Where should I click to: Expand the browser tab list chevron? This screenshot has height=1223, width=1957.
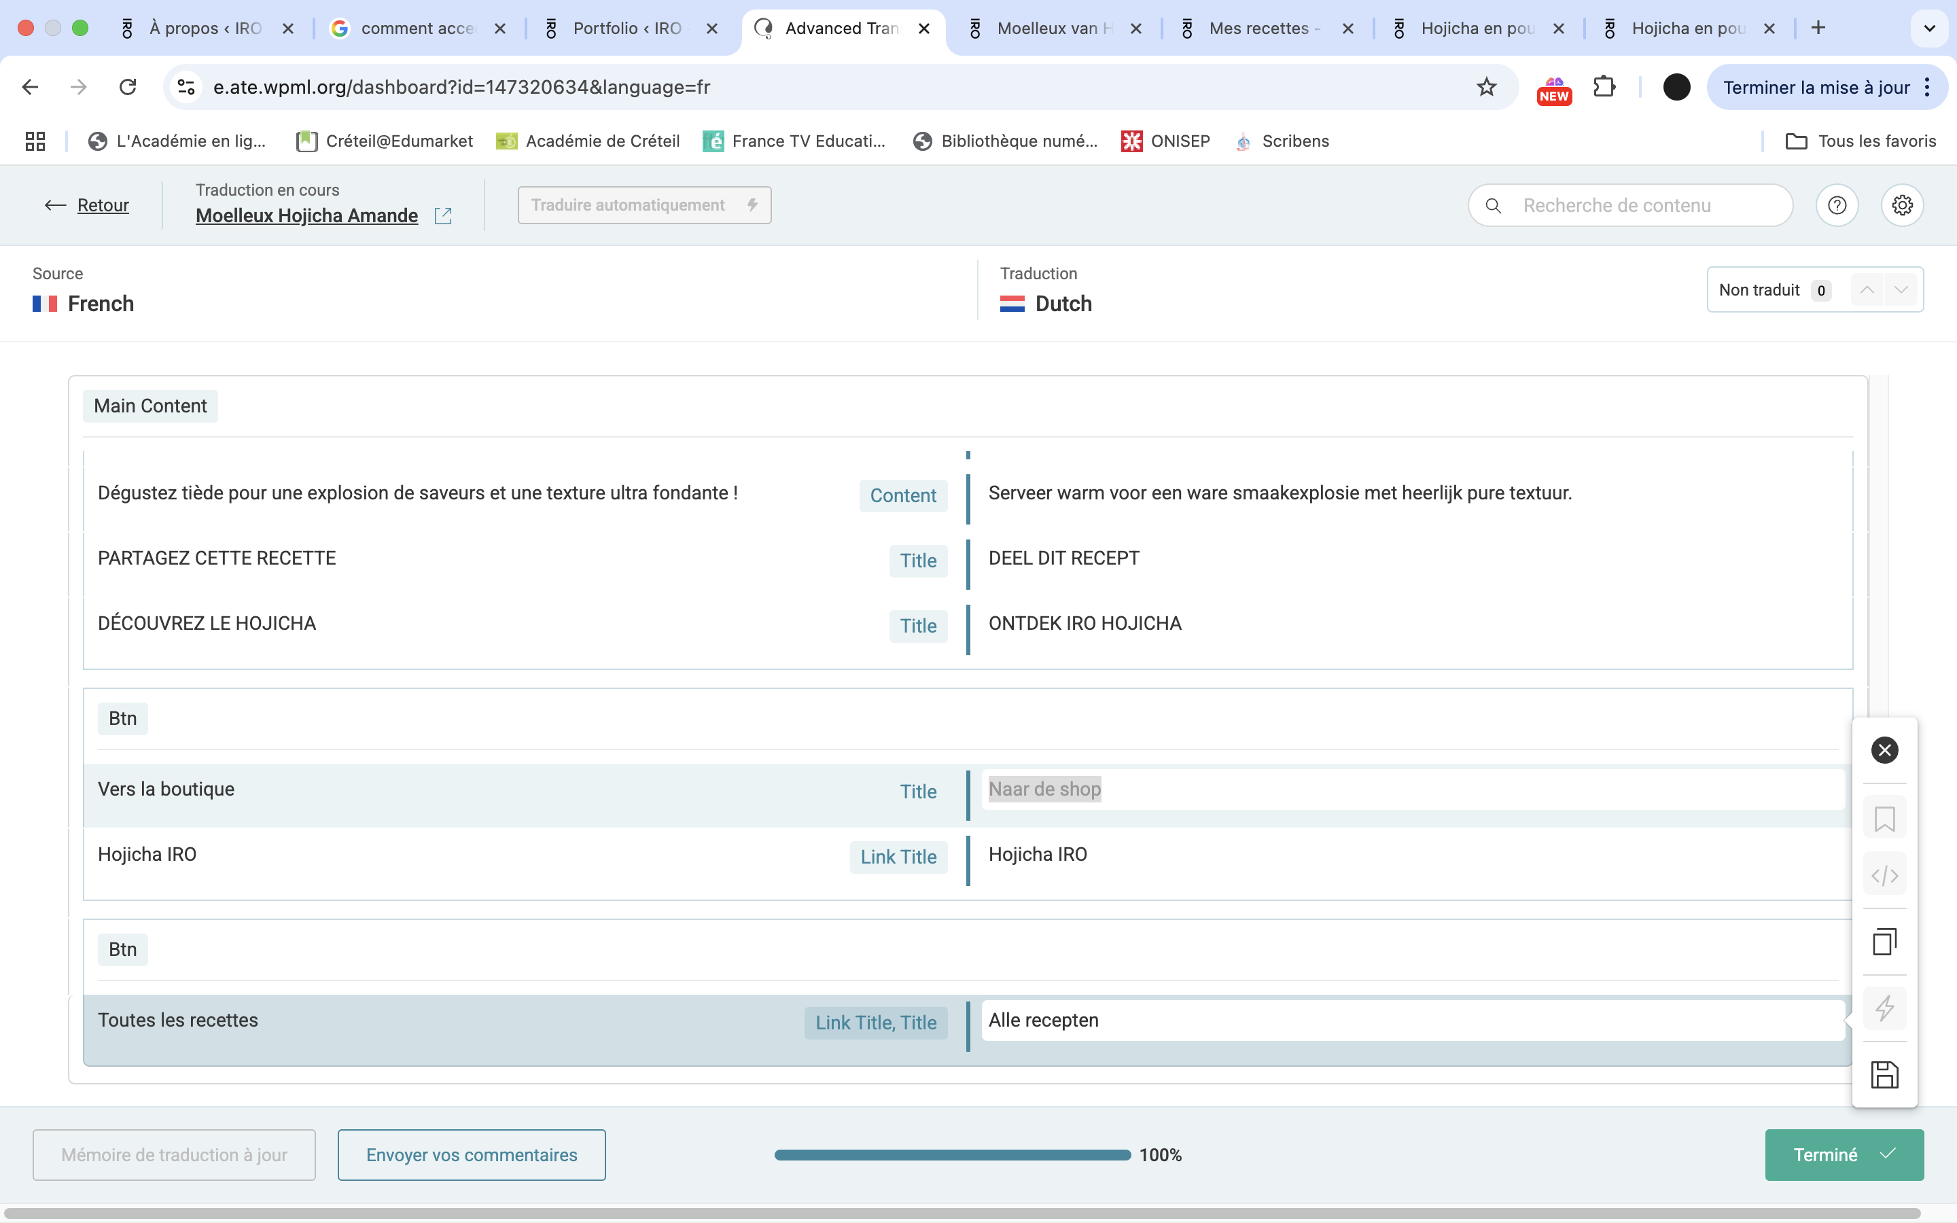(x=1928, y=29)
